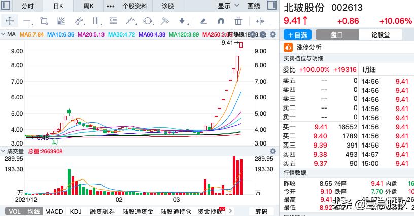This screenshot has height=216, width=414.
Task: Select the 融资融券 indicator
Action: point(102,211)
